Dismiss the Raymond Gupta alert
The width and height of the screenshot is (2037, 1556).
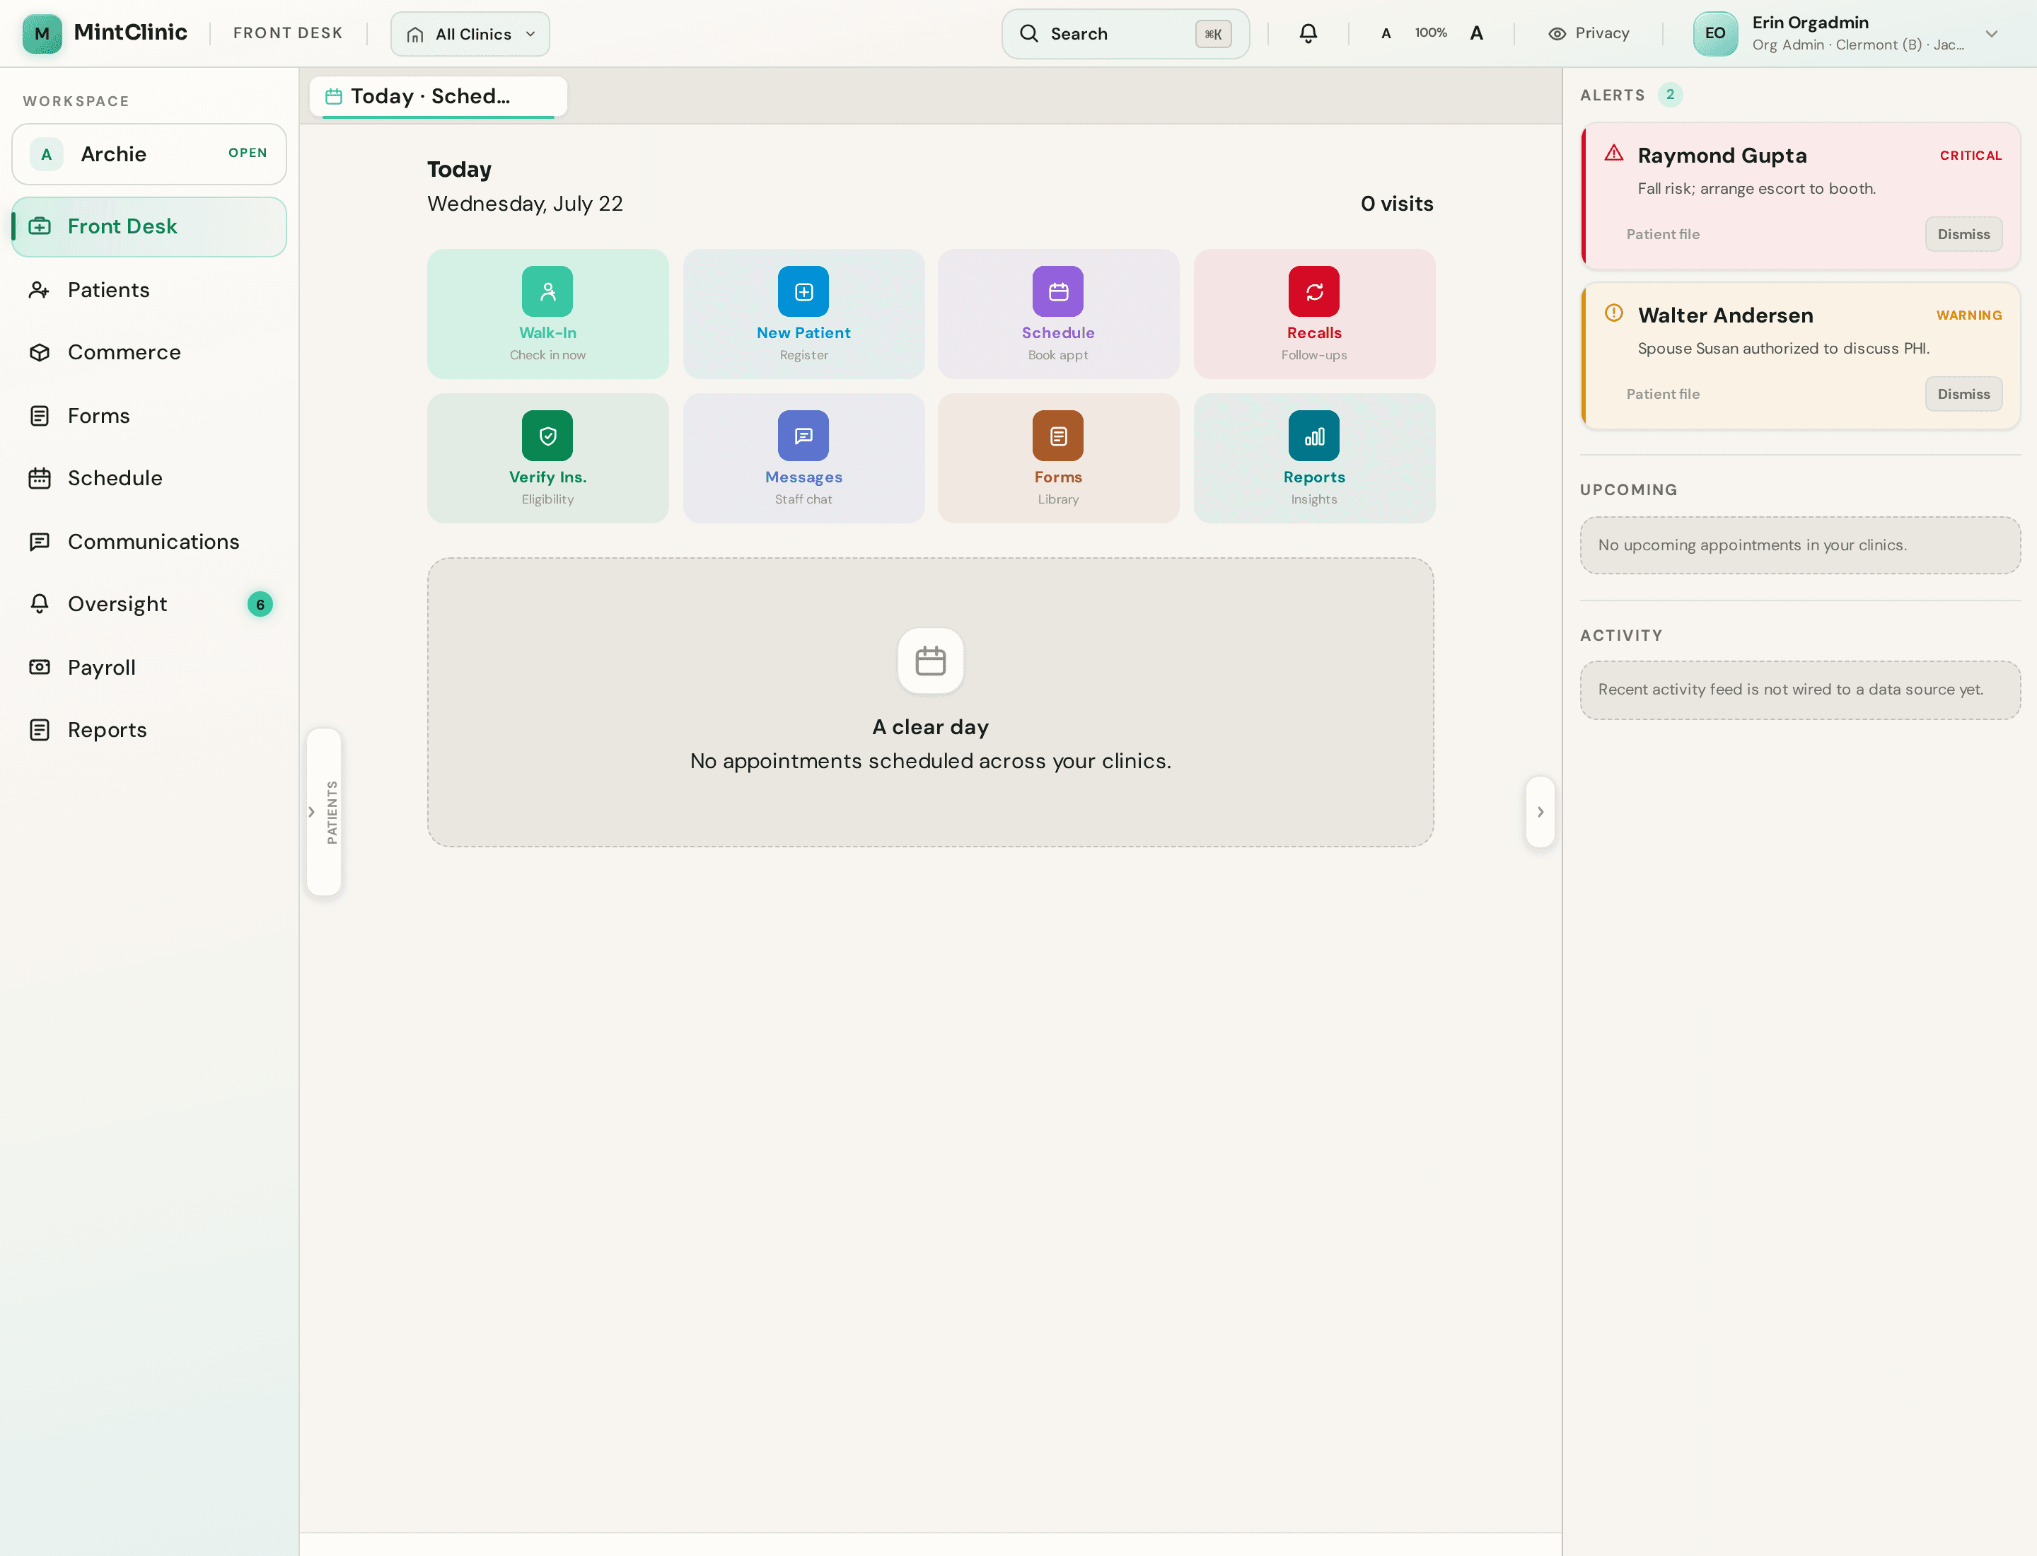pyautogui.click(x=1964, y=234)
